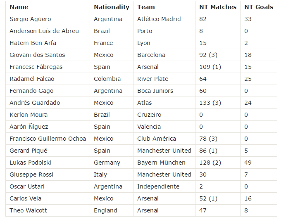The width and height of the screenshot is (293, 217).
Task: Click the Lukas Podolski name cell
Action: point(30,163)
